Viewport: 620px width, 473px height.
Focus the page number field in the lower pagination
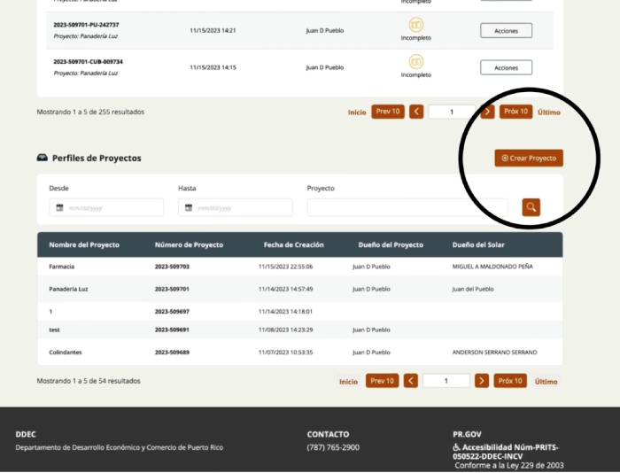(446, 381)
